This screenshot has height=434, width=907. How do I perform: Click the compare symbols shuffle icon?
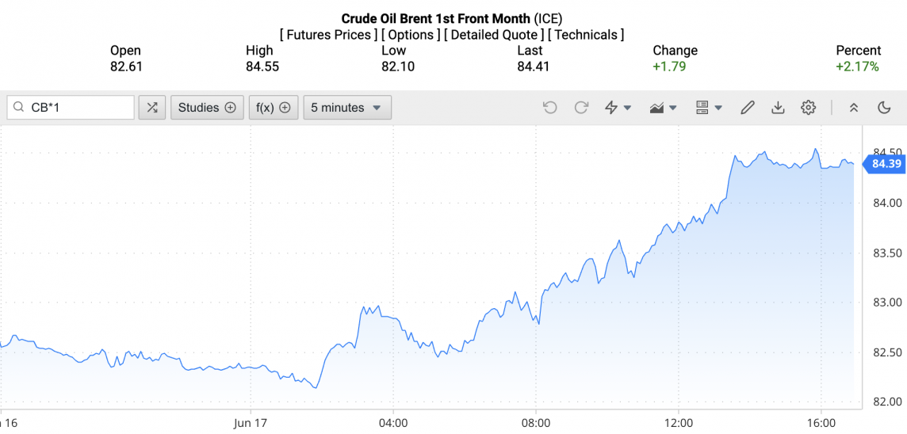[x=151, y=108]
